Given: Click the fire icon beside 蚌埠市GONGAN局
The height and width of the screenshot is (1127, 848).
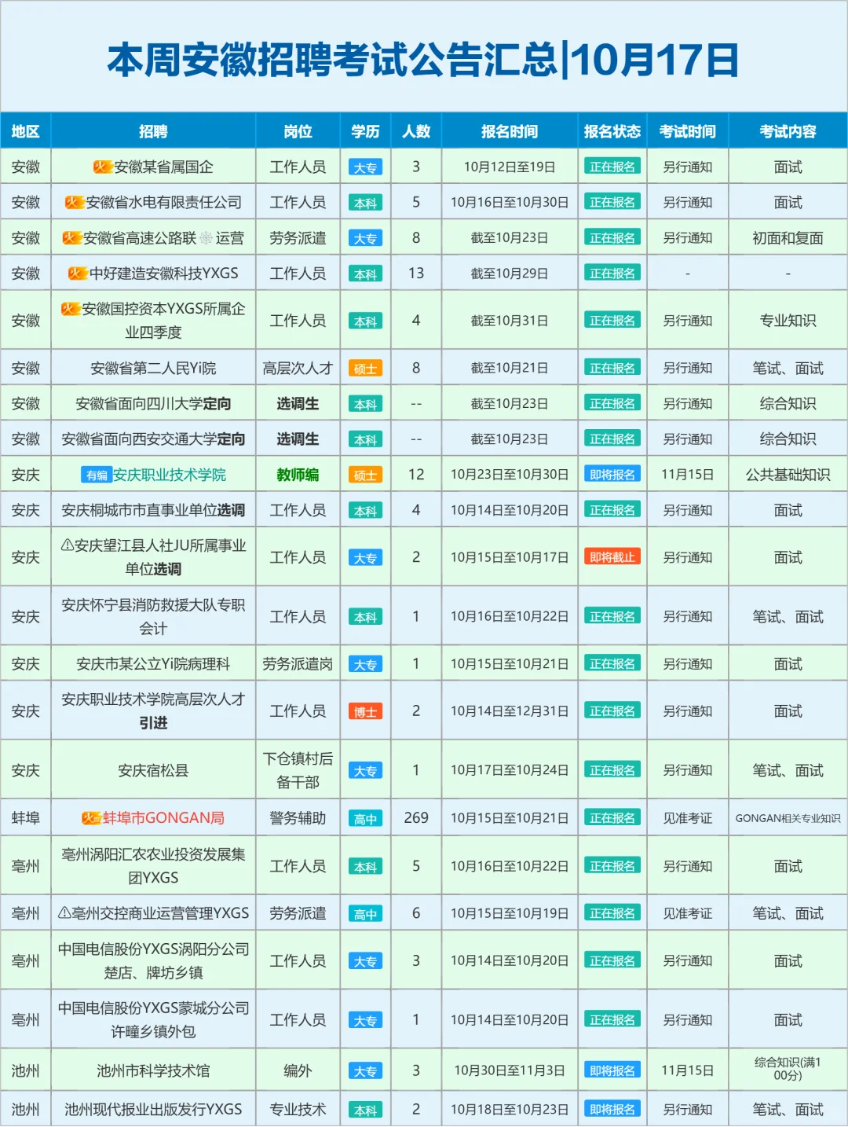Looking at the screenshot, I should (x=92, y=817).
